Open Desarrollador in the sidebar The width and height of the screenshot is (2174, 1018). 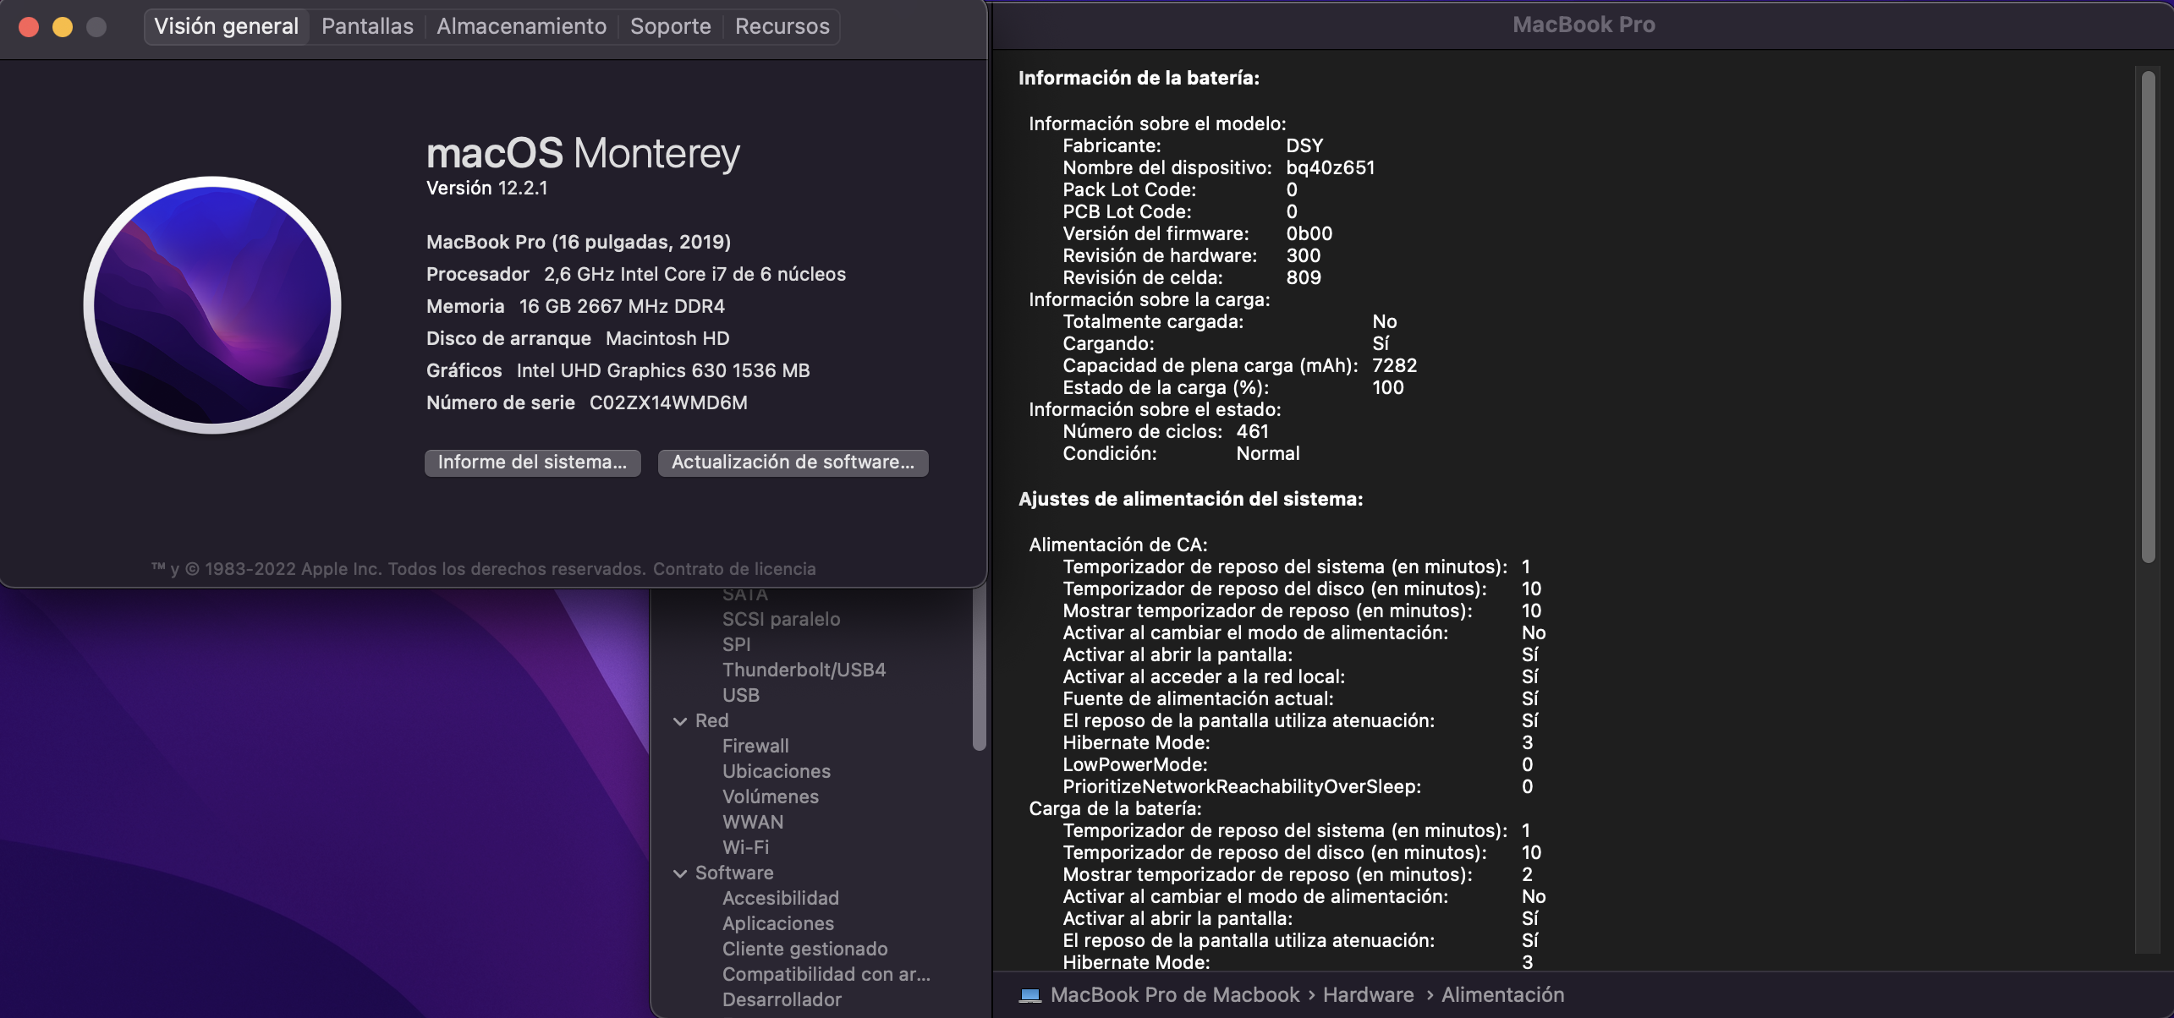tap(782, 999)
